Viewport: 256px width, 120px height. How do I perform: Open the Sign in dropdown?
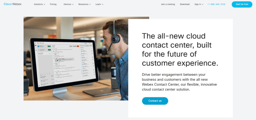click(199, 4)
